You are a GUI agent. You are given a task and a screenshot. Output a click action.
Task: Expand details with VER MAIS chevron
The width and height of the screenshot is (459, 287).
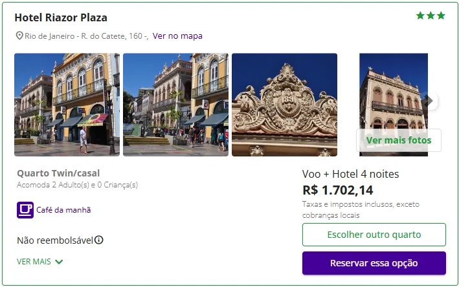(x=59, y=262)
